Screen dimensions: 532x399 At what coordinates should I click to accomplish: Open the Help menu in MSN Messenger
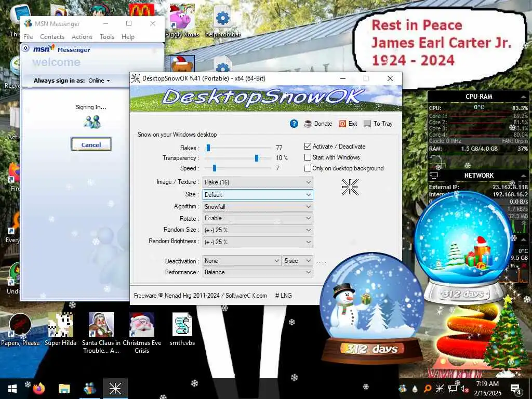coord(128,37)
